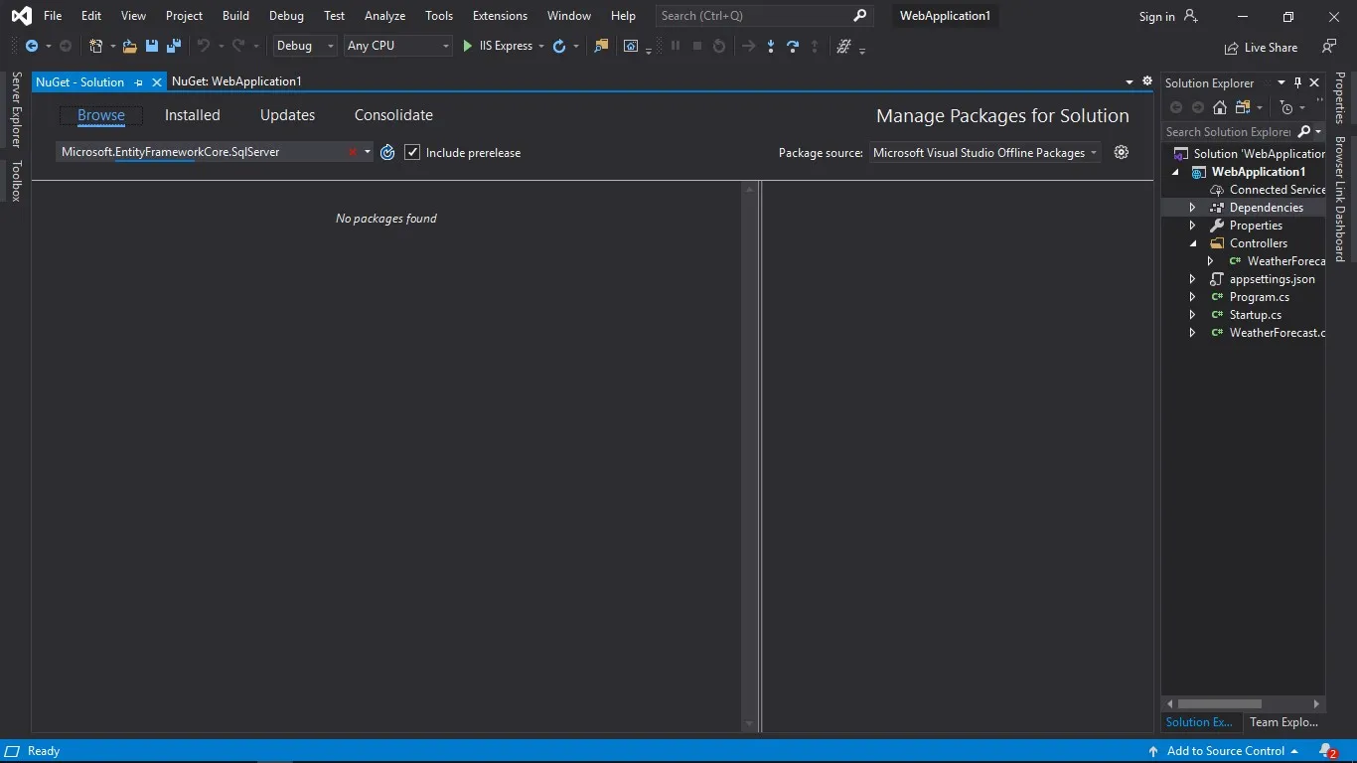Click the notifications icon in the status bar
Screen dimensions: 1357x763
[1327, 751]
